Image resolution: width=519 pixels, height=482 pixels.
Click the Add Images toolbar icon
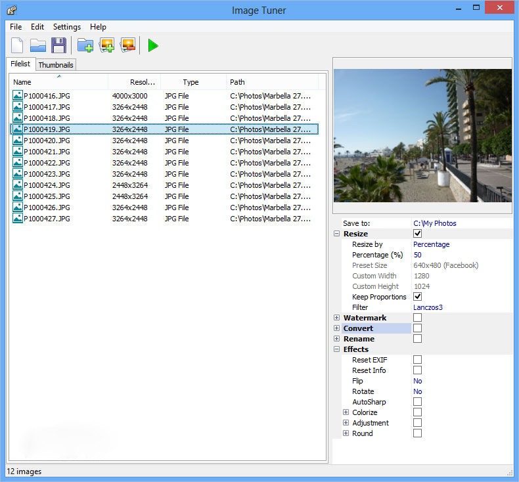tap(106, 45)
